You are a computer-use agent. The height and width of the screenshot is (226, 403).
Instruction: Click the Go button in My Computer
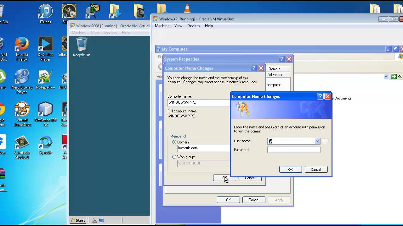point(397,77)
